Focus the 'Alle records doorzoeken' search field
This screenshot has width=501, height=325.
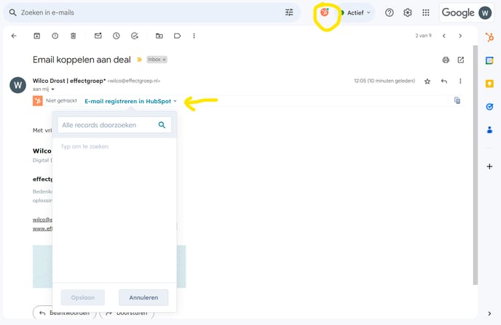(x=108, y=125)
